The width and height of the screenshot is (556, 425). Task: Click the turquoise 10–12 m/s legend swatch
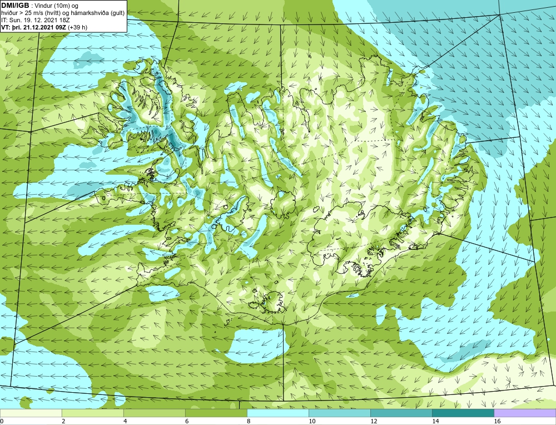coord(340,413)
